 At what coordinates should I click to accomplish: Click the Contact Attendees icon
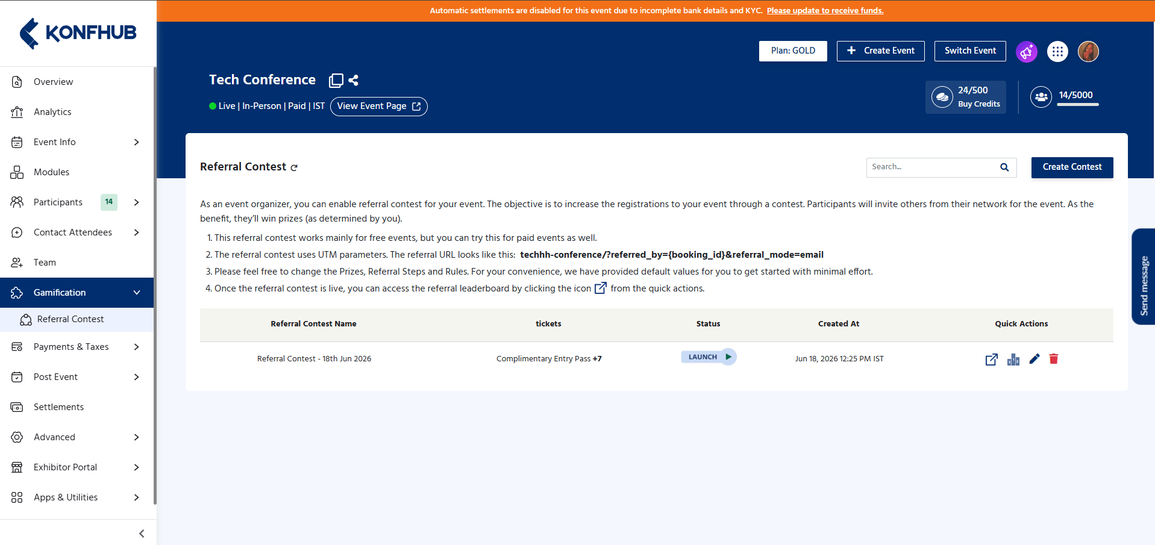coord(17,232)
